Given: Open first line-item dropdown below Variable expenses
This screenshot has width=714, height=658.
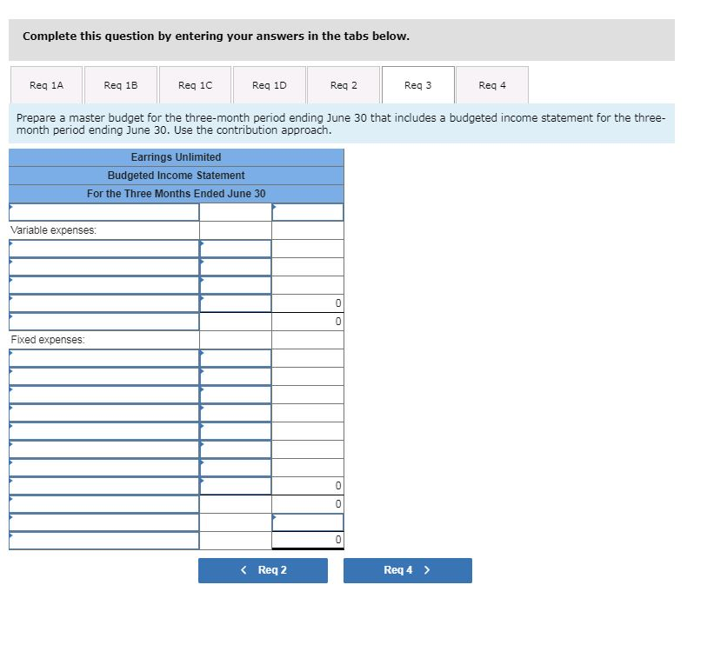Looking at the screenshot, I should point(103,249).
